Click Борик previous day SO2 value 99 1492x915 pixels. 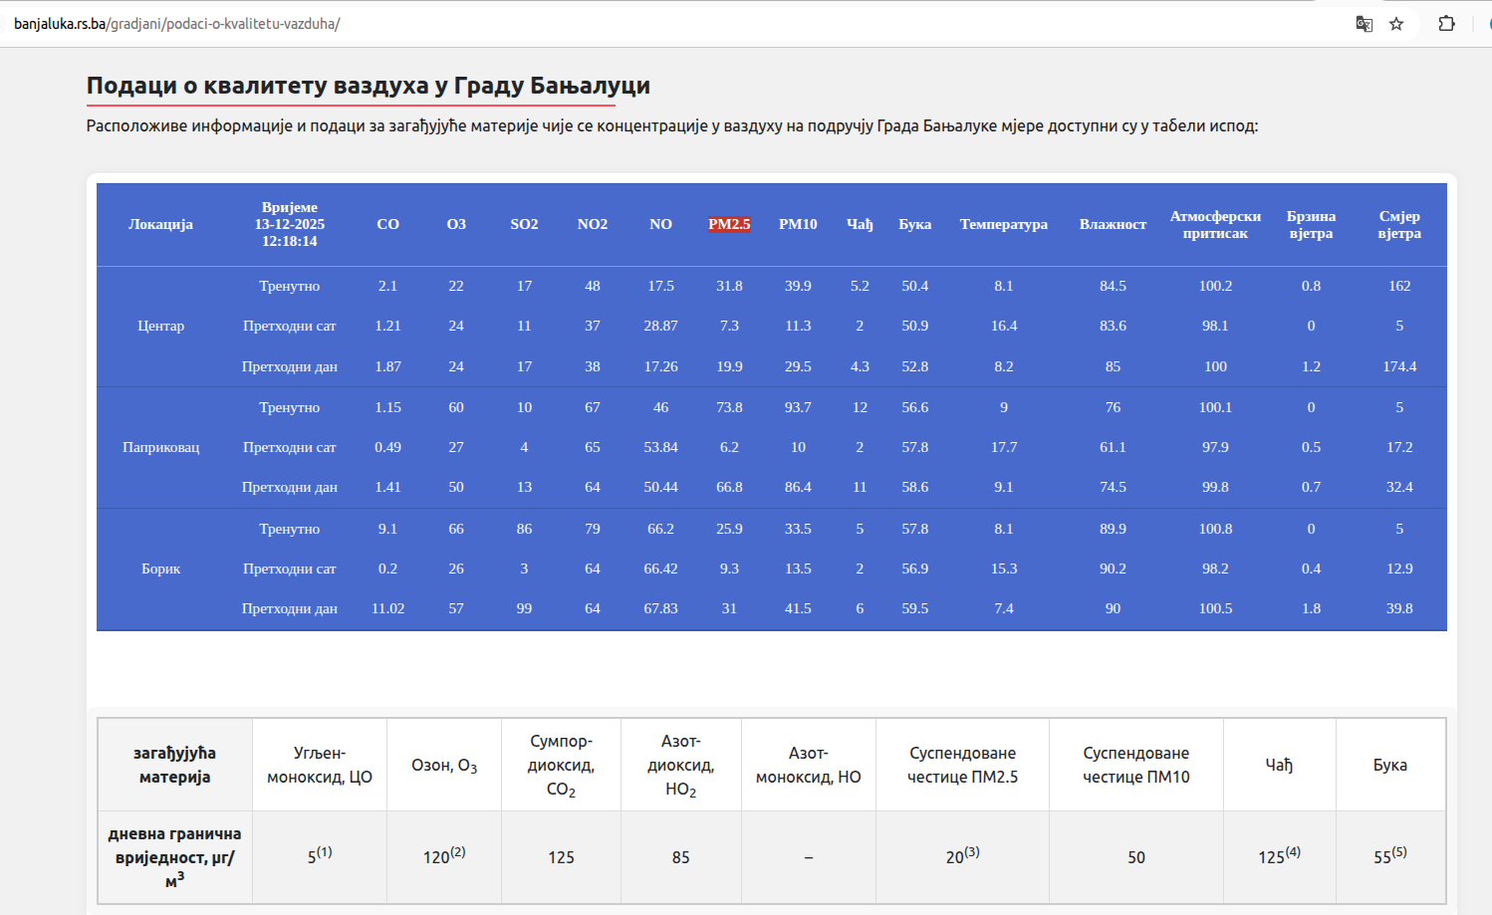click(x=524, y=608)
